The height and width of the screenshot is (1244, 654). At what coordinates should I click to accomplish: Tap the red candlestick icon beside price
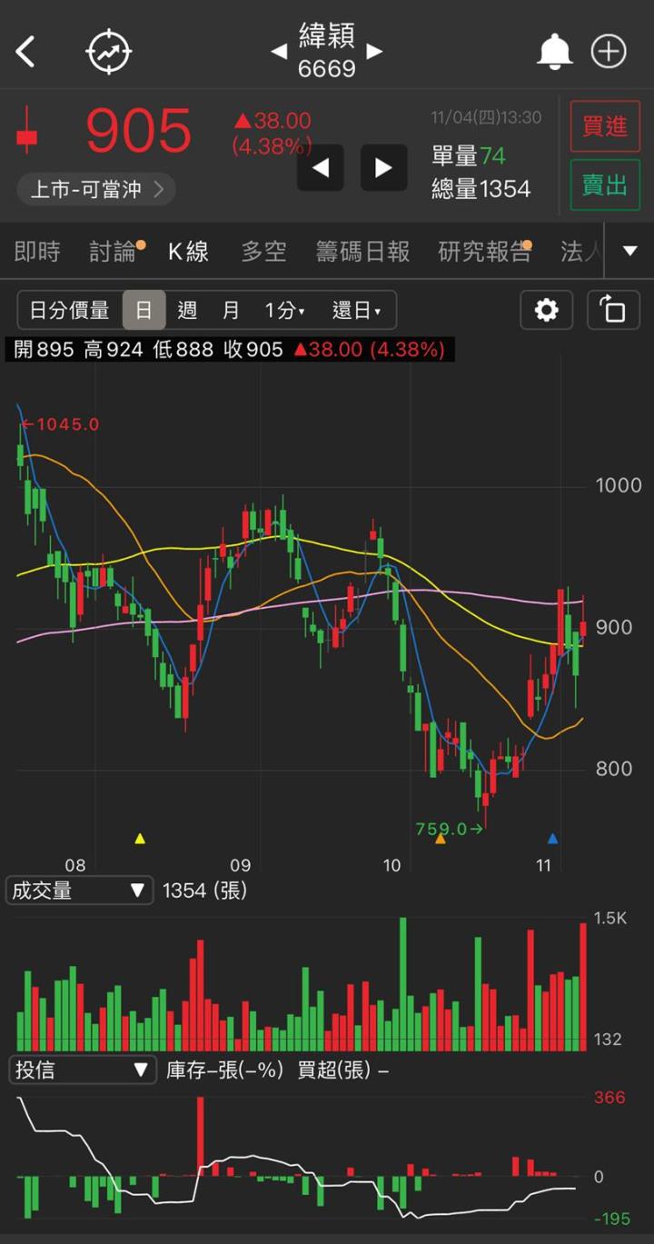tap(28, 129)
